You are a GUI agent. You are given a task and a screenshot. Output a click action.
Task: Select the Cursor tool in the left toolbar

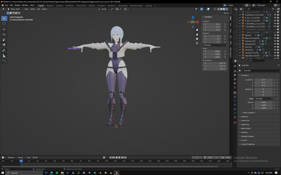click(4, 24)
